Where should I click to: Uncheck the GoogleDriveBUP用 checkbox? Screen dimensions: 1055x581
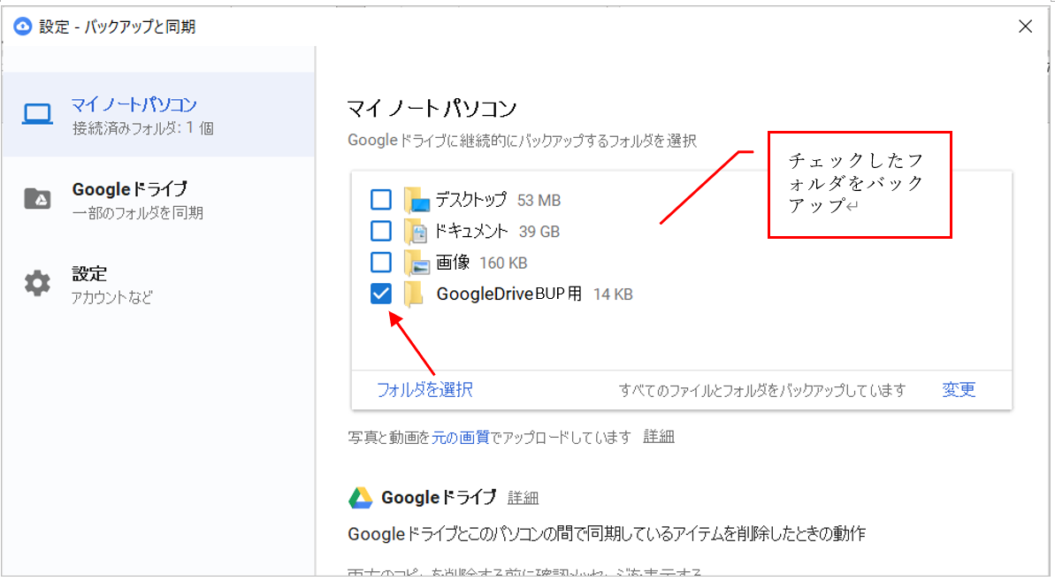pyautogui.click(x=381, y=294)
